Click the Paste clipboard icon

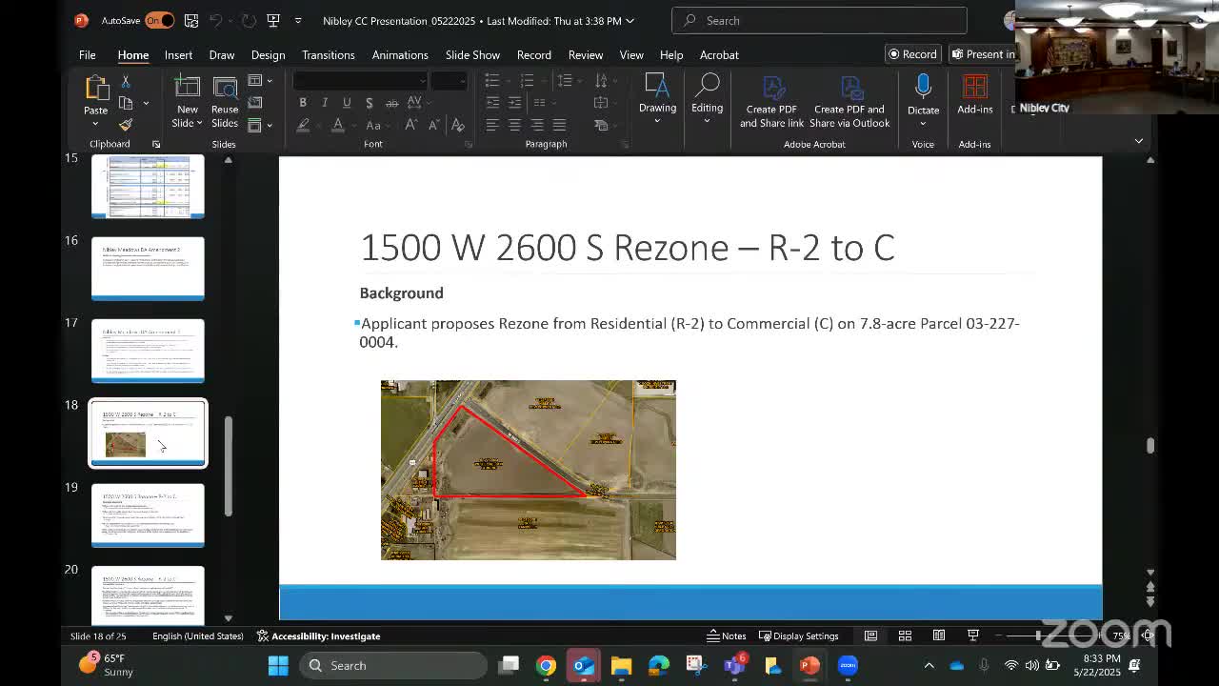click(95, 88)
